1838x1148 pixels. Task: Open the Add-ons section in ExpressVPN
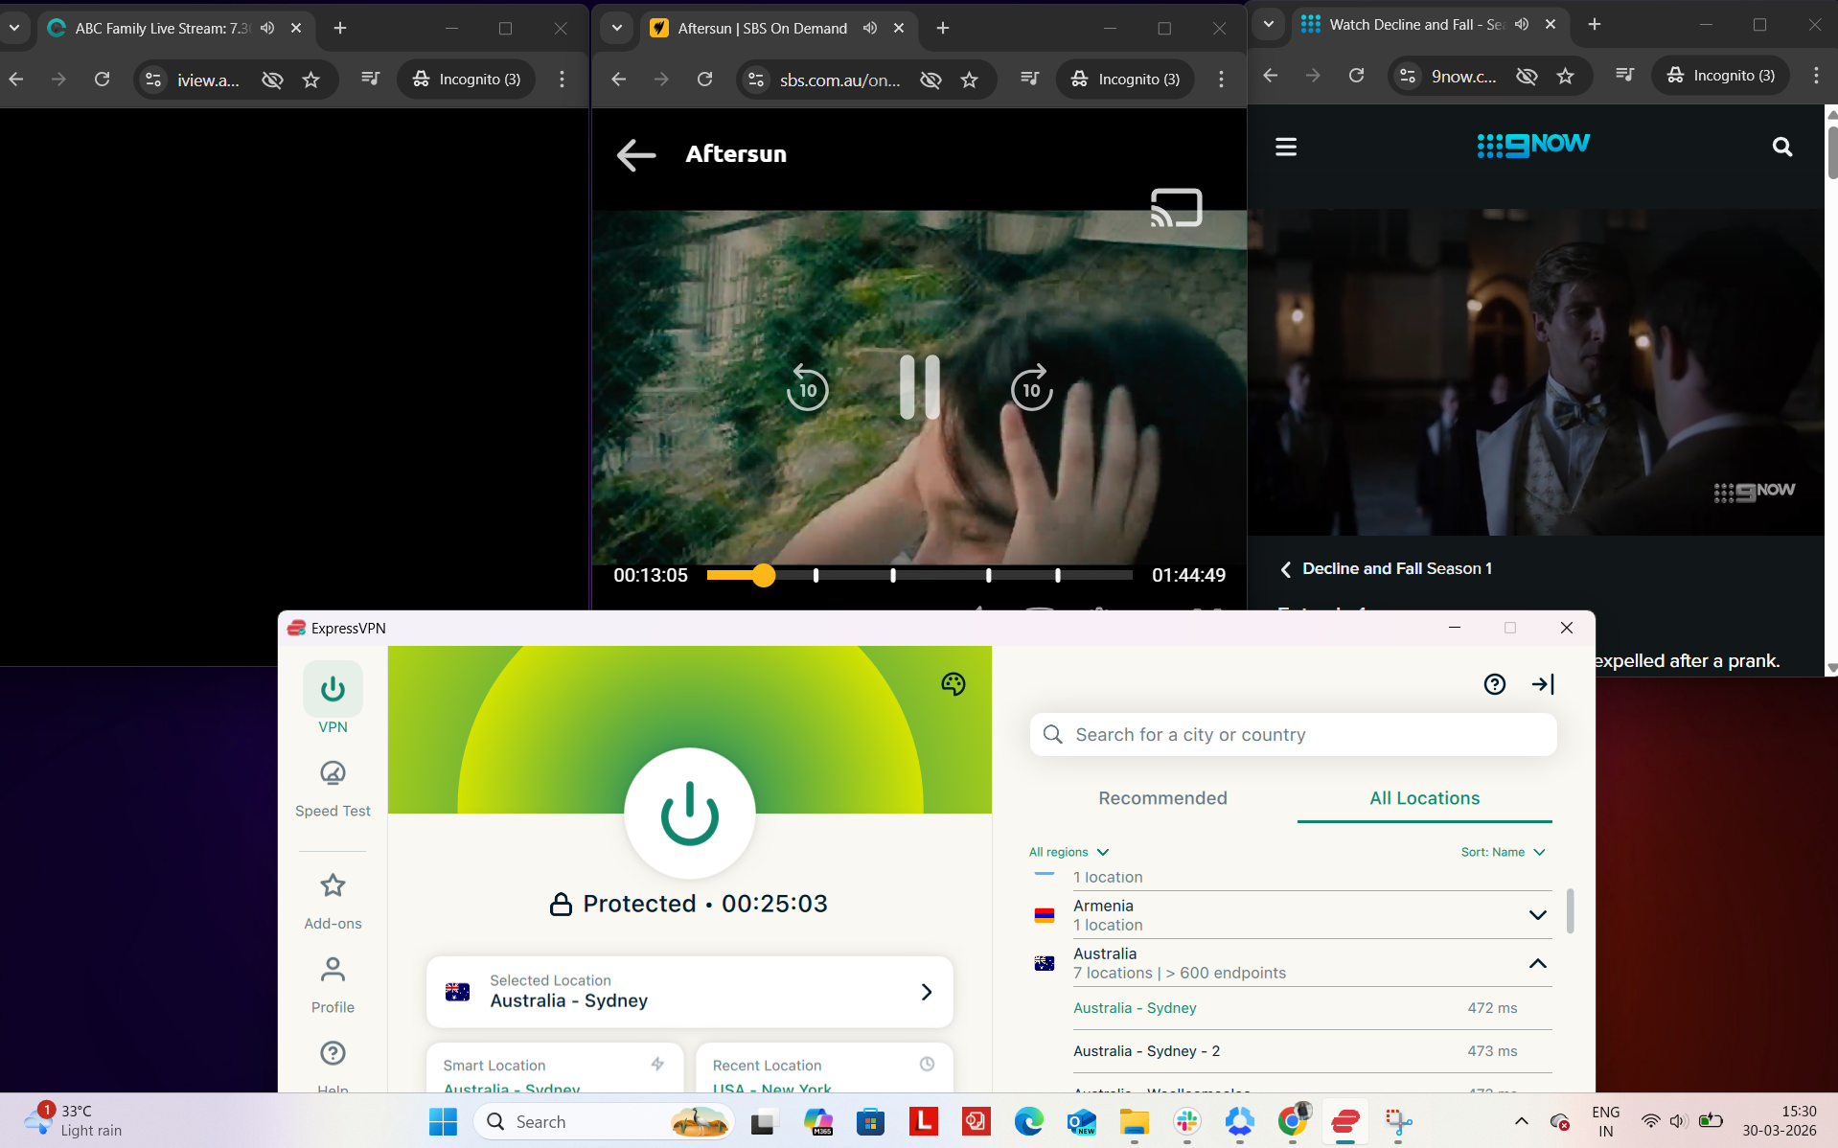point(332,898)
